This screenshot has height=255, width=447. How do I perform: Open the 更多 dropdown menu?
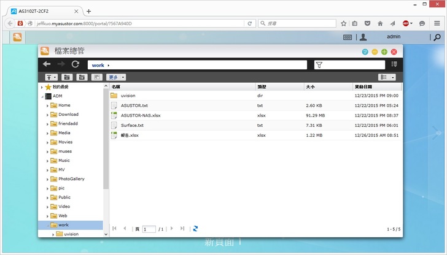116,77
